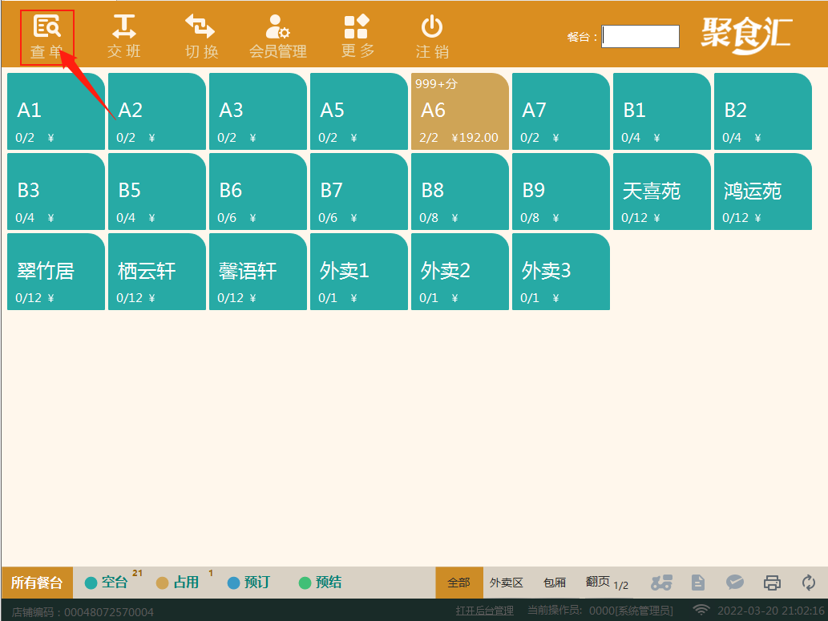
Task: Select table B7
Action: [359, 192]
